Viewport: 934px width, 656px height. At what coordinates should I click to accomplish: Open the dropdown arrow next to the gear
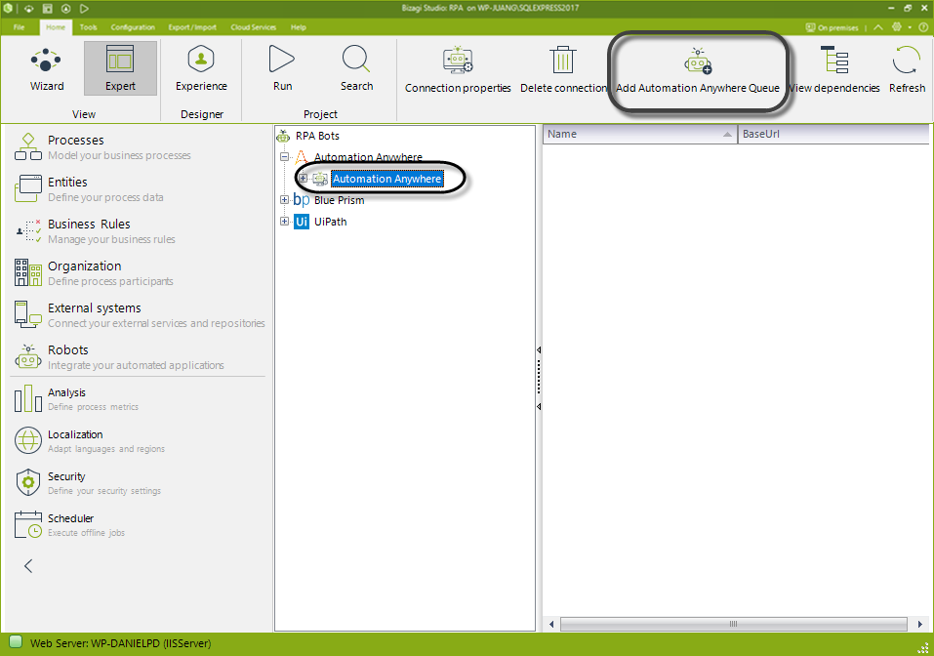pos(910,27)
